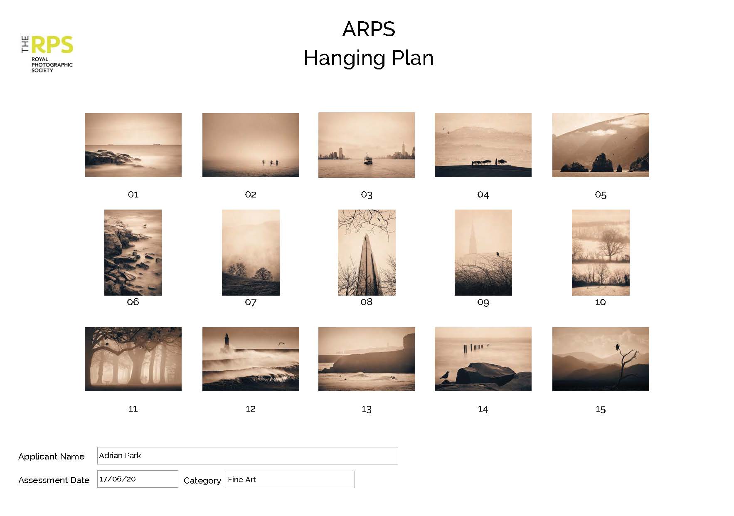Select photo 12 of lighthouse and waves
734x516 pixels.
click(x=251, y=359)
